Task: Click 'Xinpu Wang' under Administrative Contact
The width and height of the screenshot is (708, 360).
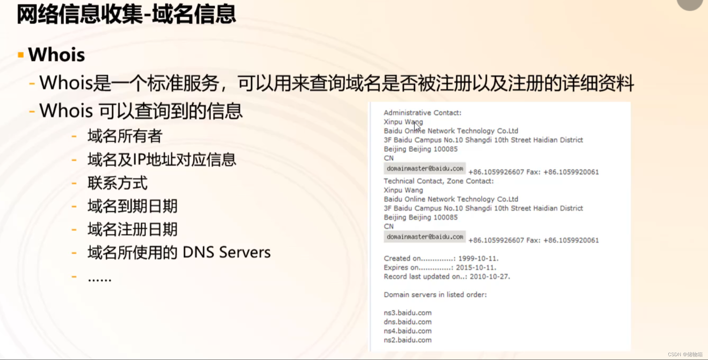Action: pyautogui.click(x=403, y=122)
